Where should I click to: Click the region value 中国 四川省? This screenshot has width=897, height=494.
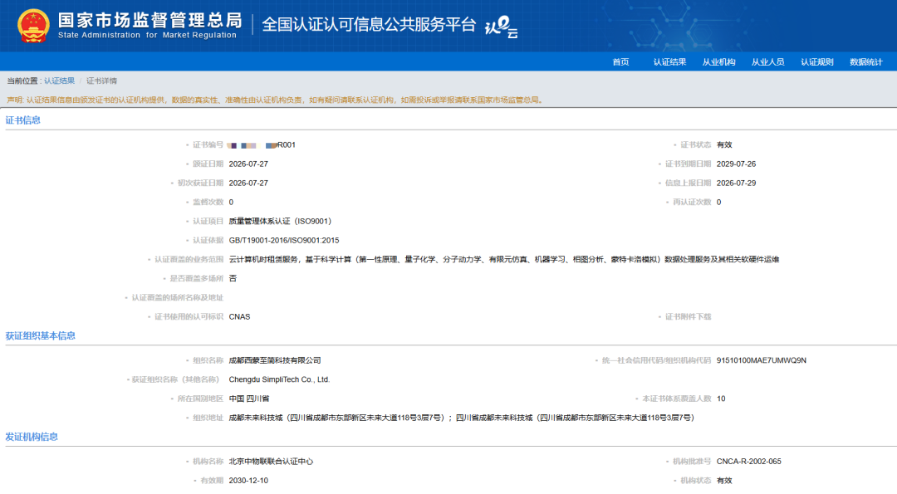249,399
